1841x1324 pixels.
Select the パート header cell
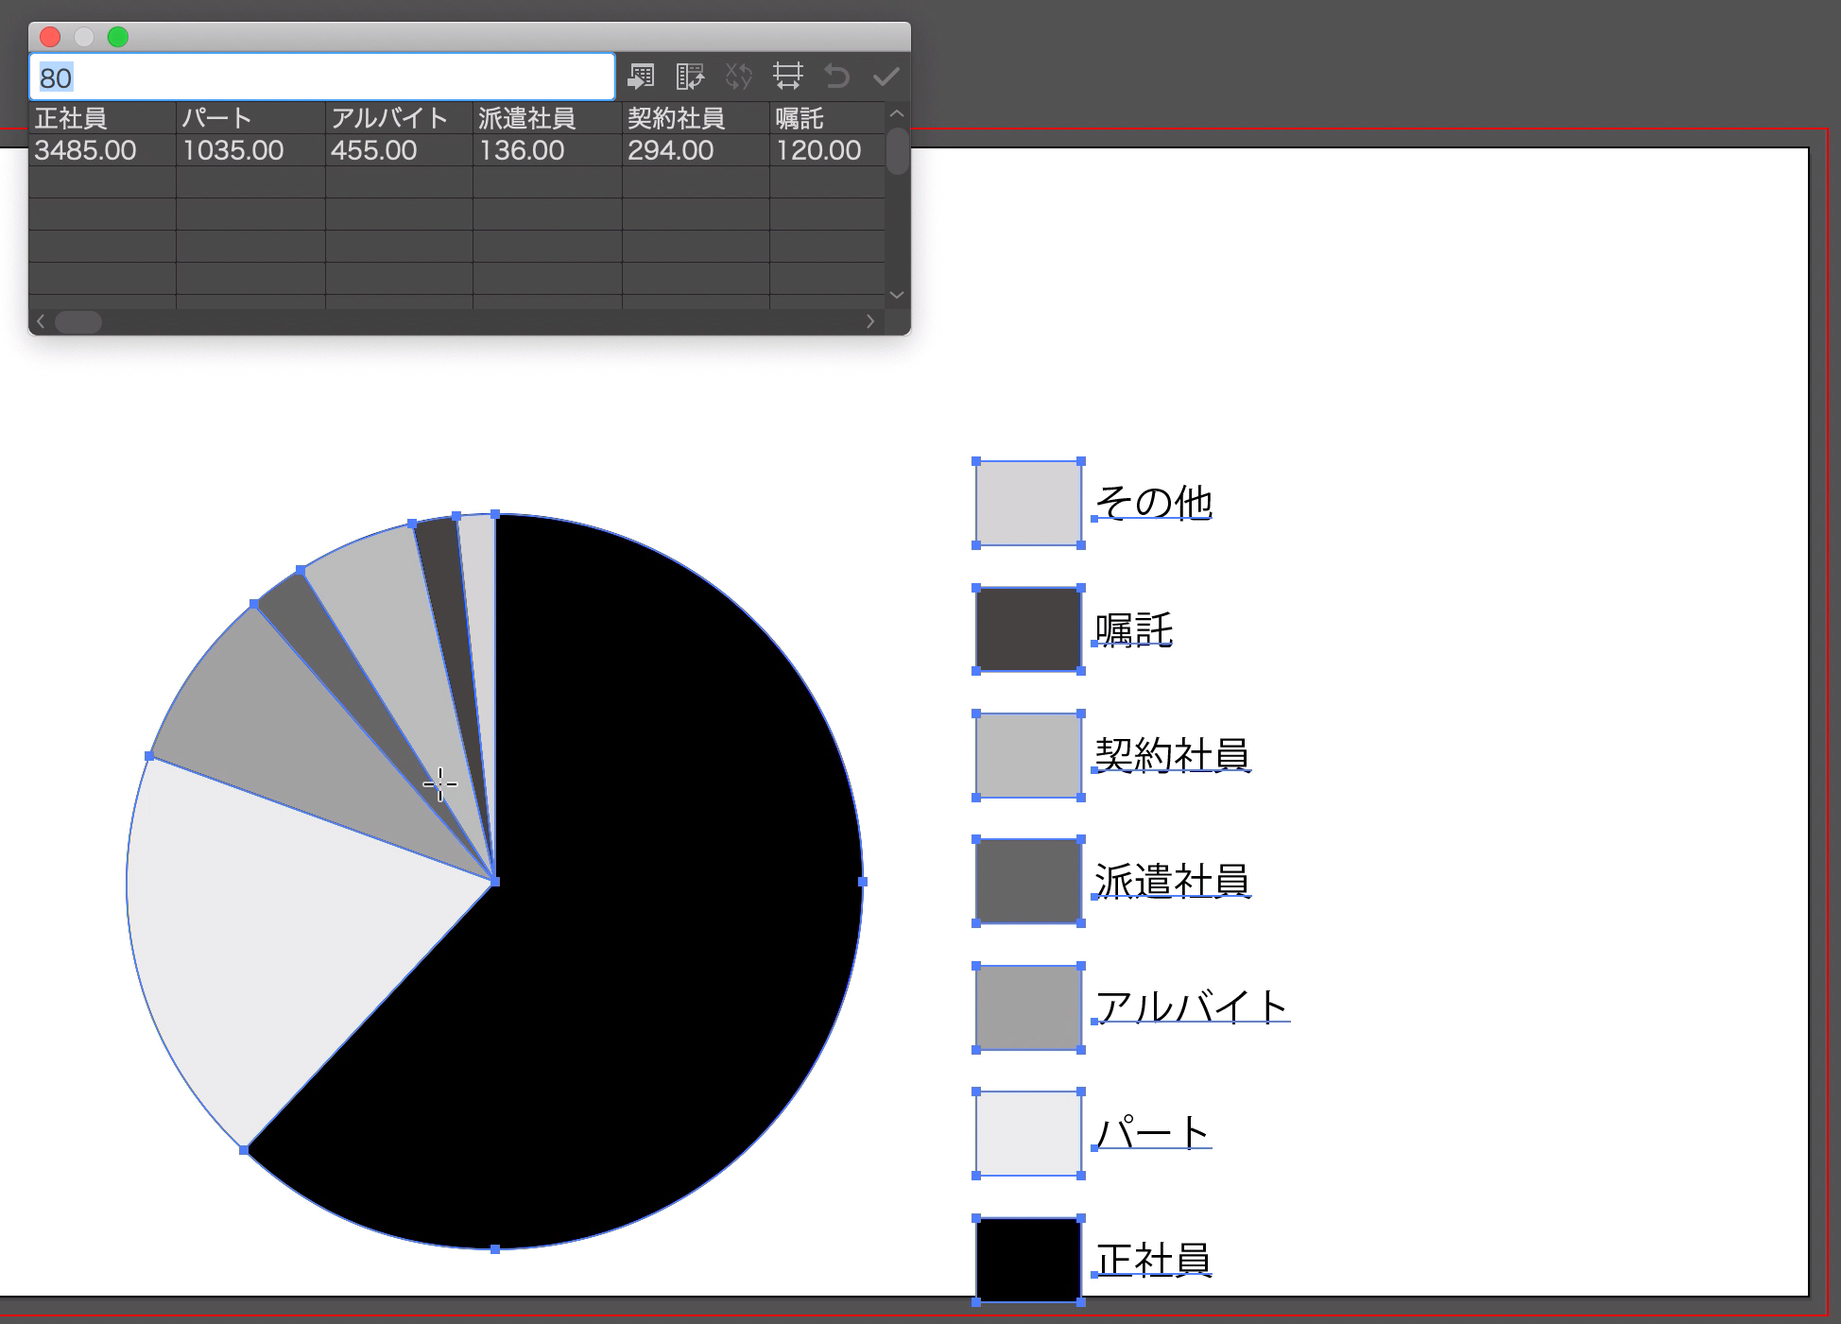point(250,118)
